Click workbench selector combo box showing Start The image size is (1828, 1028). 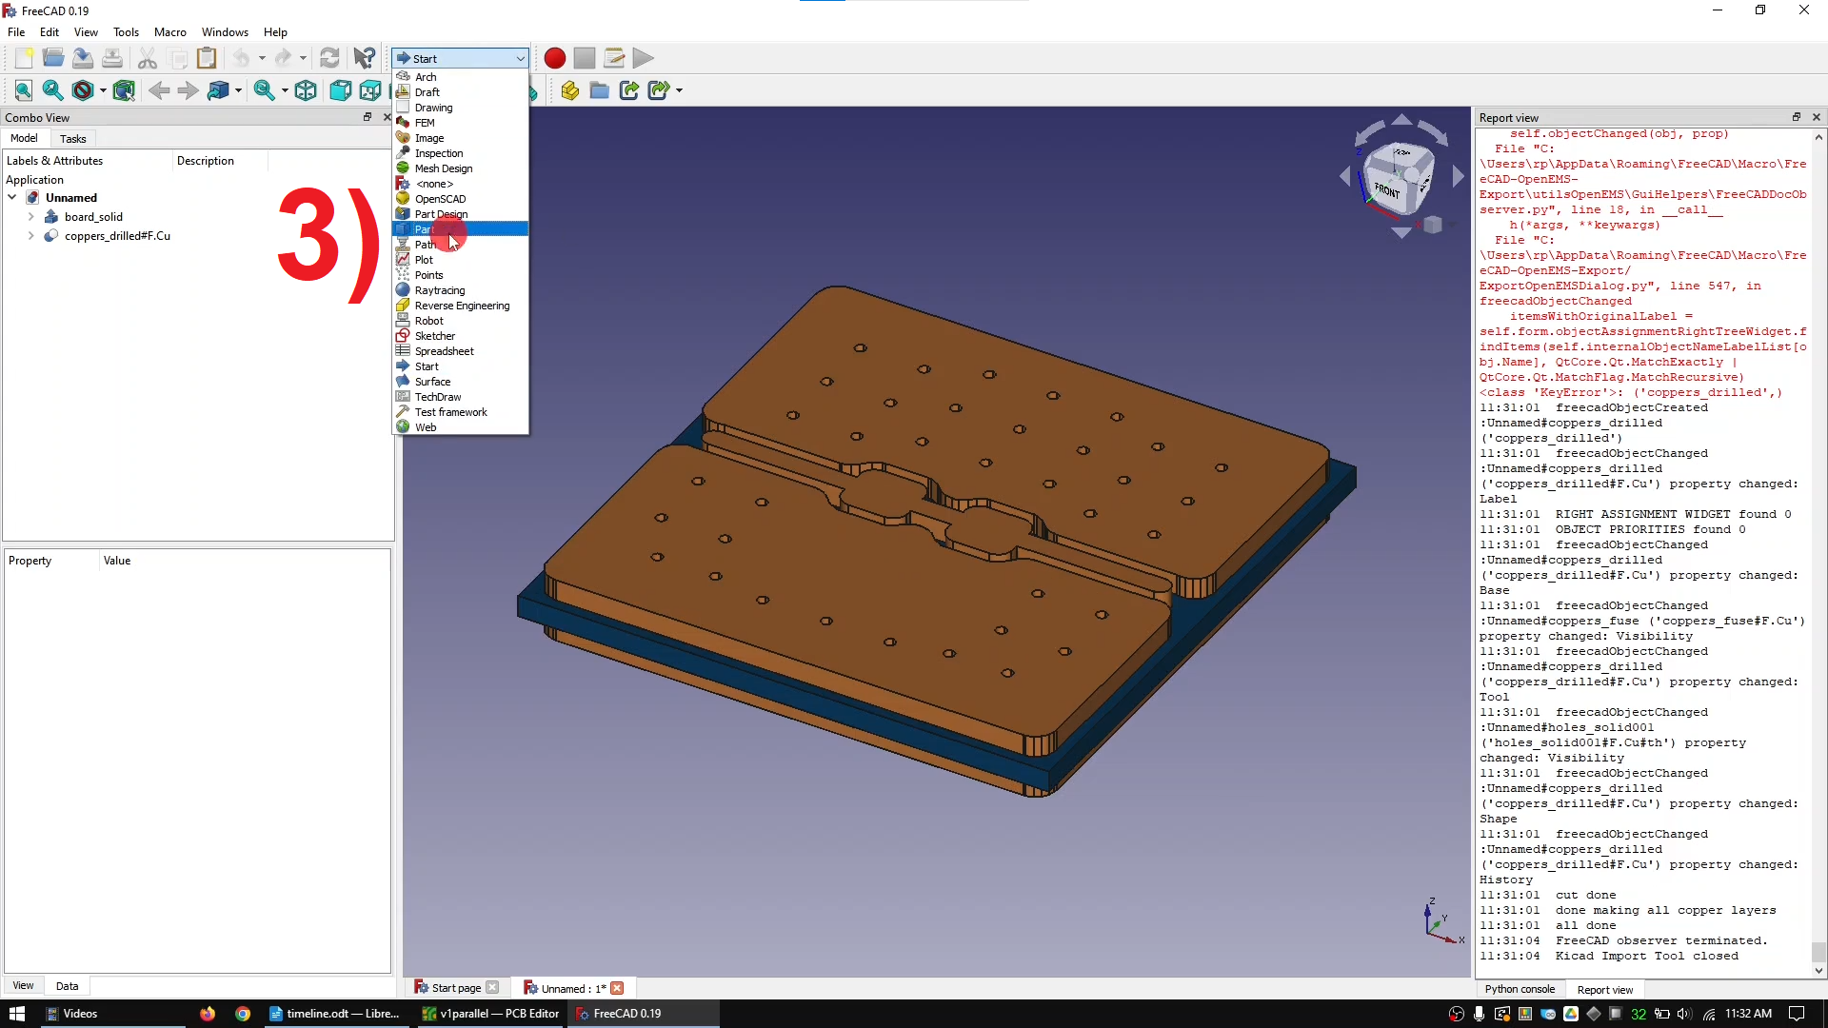pyautogui.click(x=461, y=58)
